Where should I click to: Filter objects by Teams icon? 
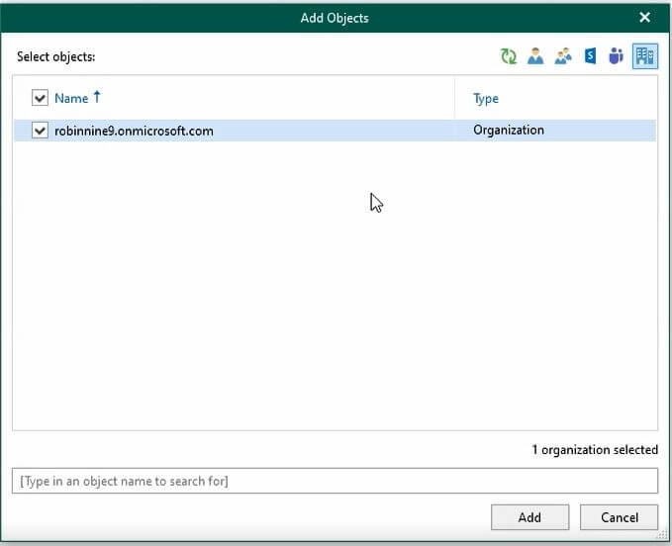point(616,56)
